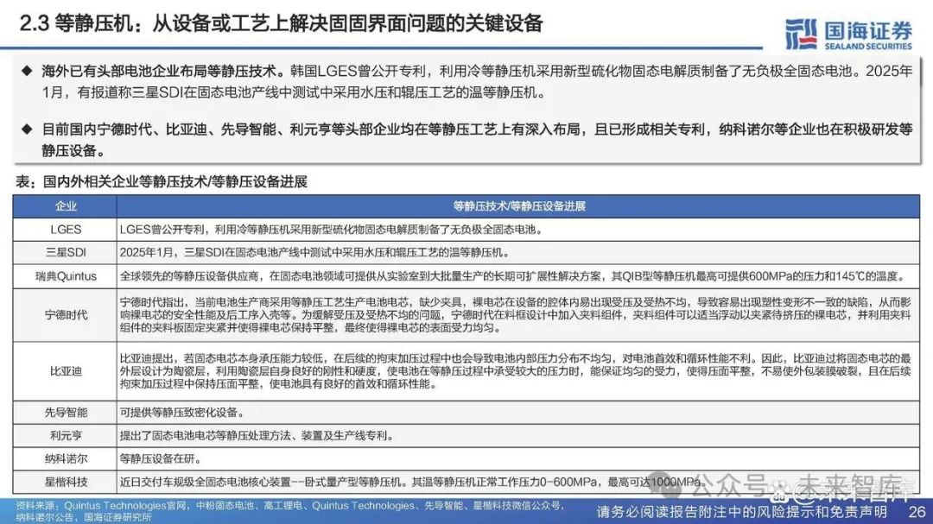933x524 pixels.
Task: Click the "企业" column header
Action: (x=65, y=206)
